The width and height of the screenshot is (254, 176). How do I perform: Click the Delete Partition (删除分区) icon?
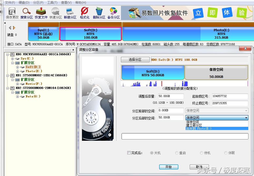point(99,13)
